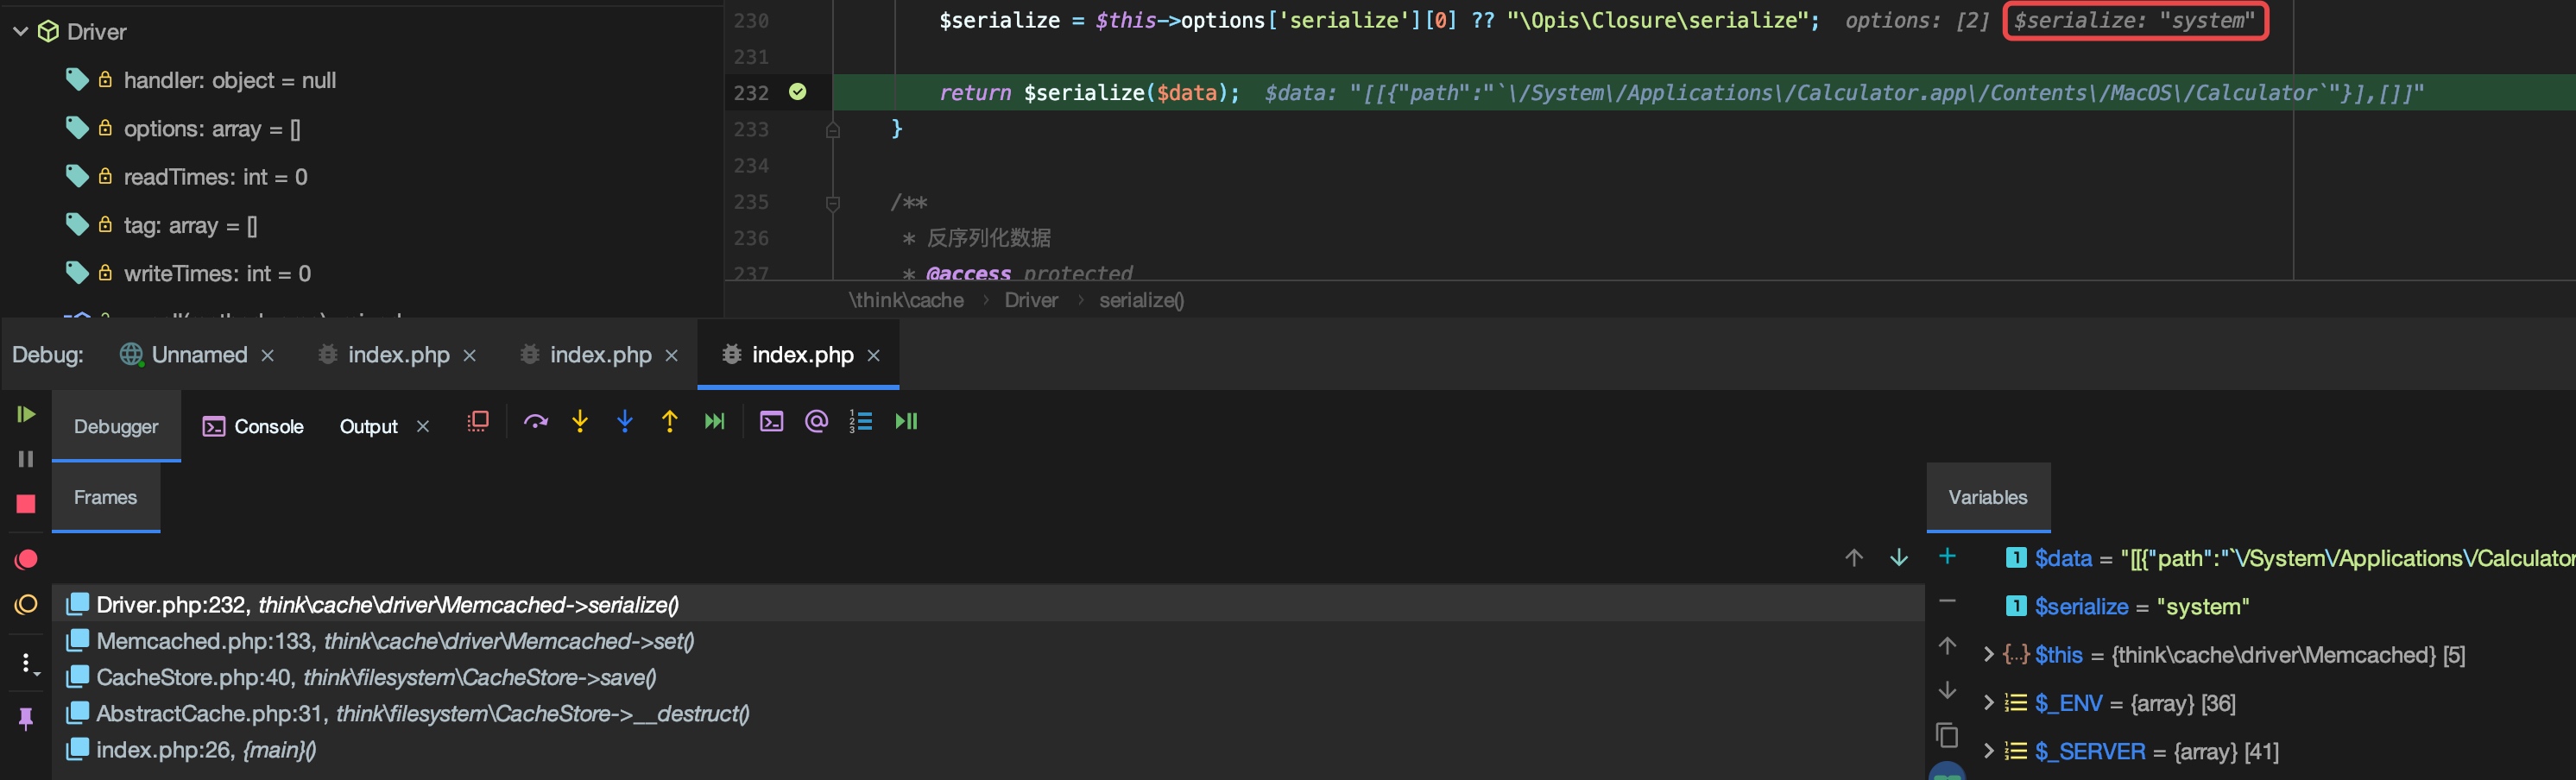Click the green resume-pause toolbar icon
The height and width of the screenshot is (780, 2576).
click(x=906, y=421)
